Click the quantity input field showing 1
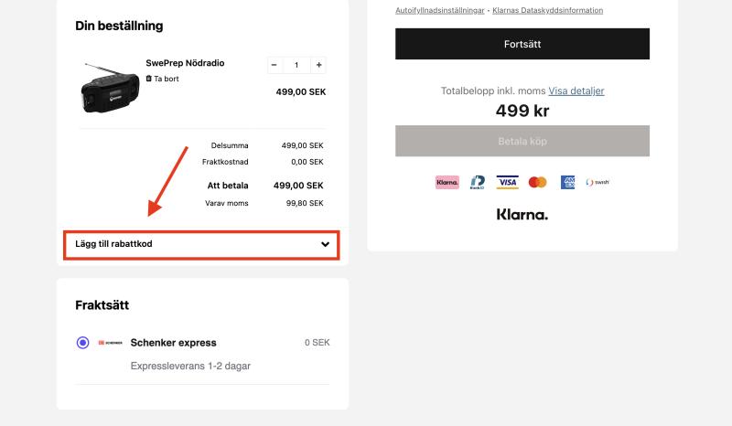732x426 pixels. coord(296,65)
